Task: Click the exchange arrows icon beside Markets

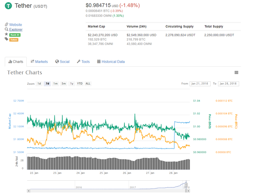Action: (x=32, y=61)
